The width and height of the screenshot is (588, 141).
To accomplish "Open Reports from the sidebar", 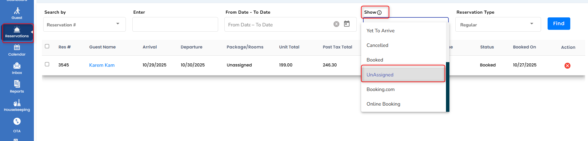I will pyautogui.click(x=17, y=87).
